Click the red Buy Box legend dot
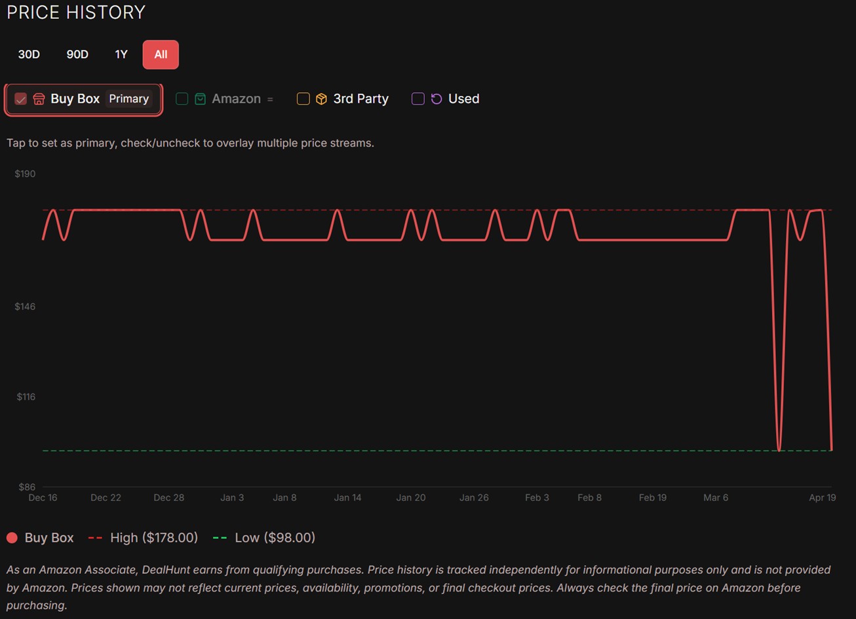The height and width of the screenshot is (619, 856). [12, 538]
